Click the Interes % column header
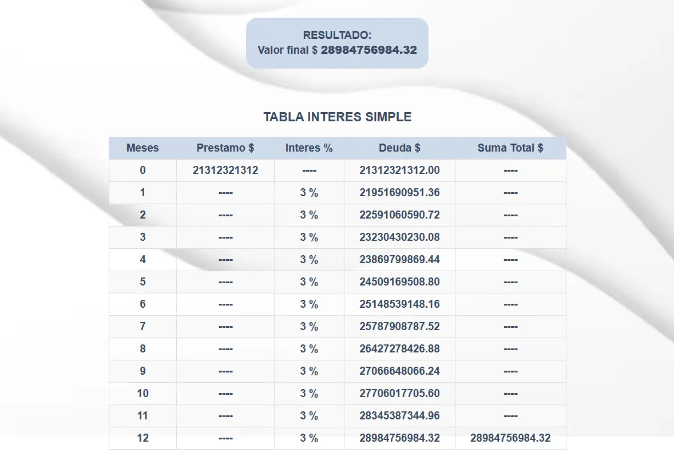 point(309,148)
